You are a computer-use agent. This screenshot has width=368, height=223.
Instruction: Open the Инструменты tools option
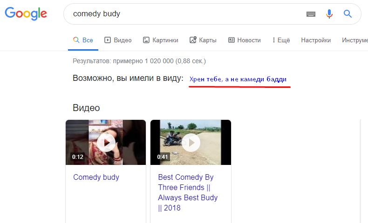(355, 40)
